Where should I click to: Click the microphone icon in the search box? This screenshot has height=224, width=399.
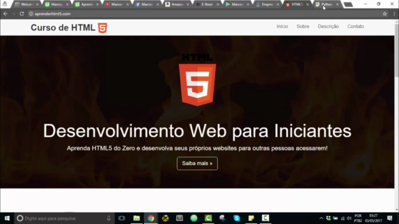click(108, 218)
